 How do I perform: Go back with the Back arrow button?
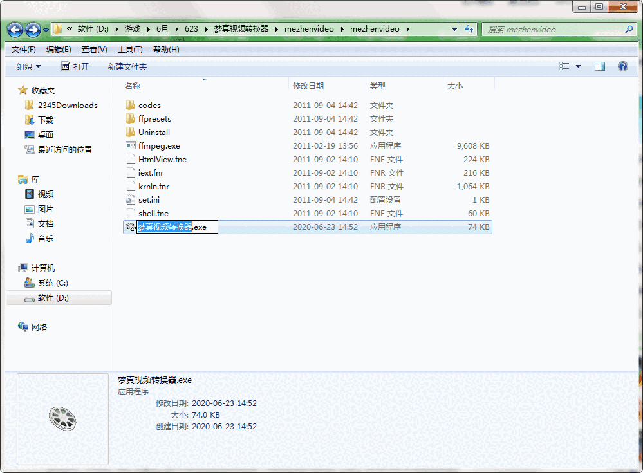tap(15, 30)
